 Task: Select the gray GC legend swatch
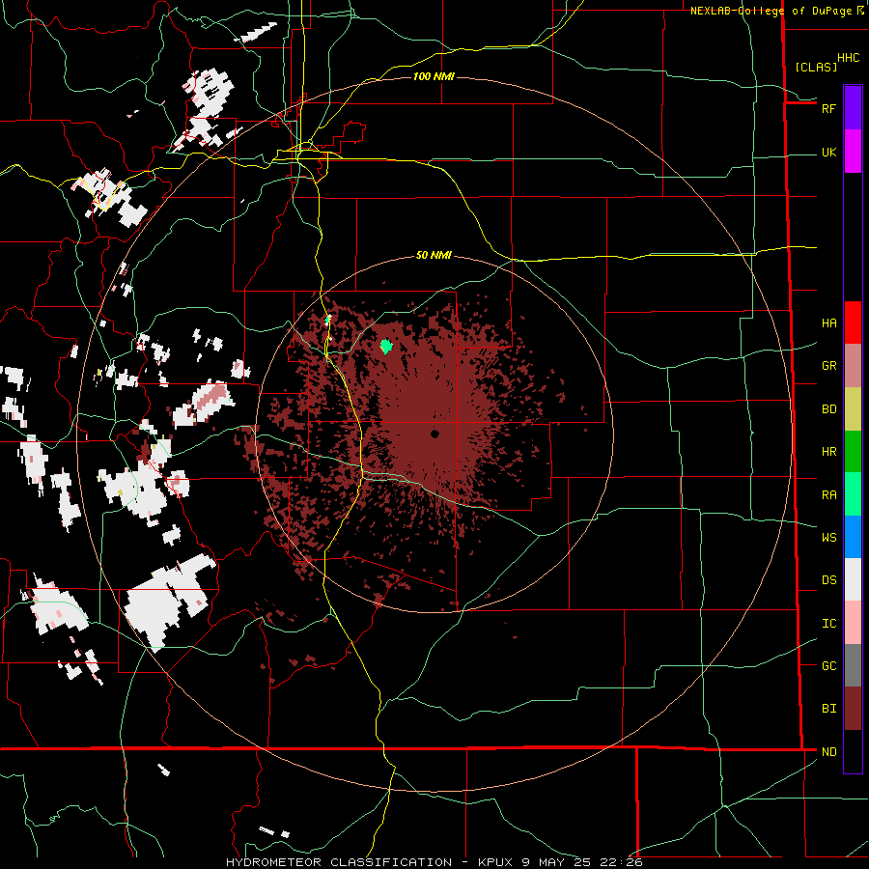[853, 665]
